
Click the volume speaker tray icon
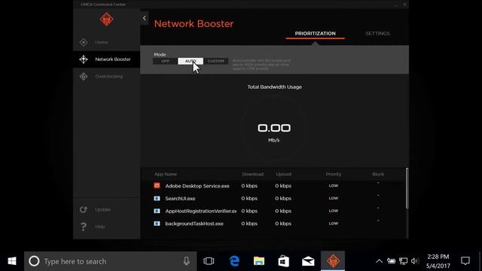[x=415, y=261]
